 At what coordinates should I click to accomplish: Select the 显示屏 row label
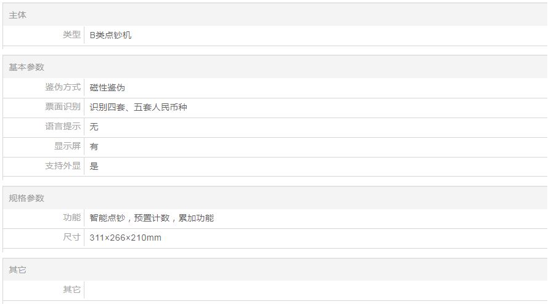click(x=67, y=146)
